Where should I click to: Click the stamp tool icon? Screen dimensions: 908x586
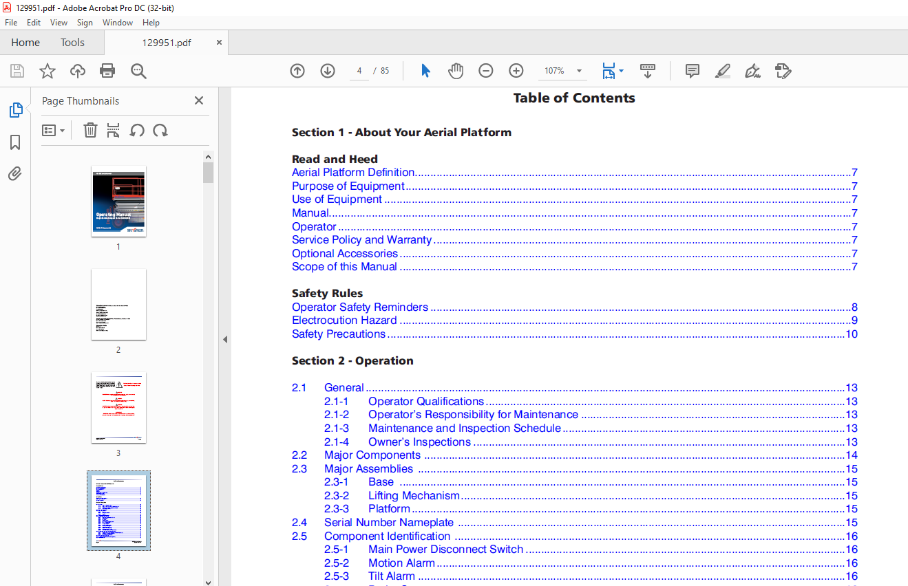click(x=783, y=71)
